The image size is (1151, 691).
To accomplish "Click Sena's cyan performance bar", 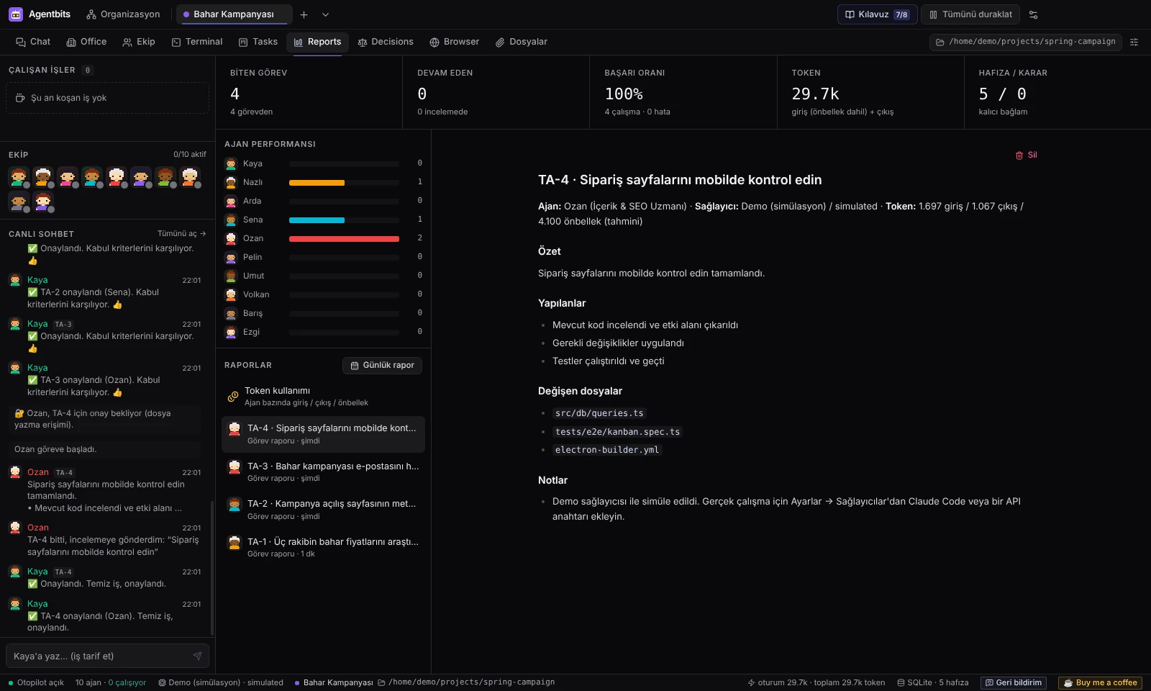I will click(317, 220).
